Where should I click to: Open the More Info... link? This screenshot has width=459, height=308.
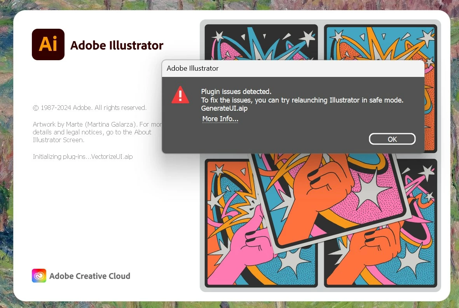220,119
